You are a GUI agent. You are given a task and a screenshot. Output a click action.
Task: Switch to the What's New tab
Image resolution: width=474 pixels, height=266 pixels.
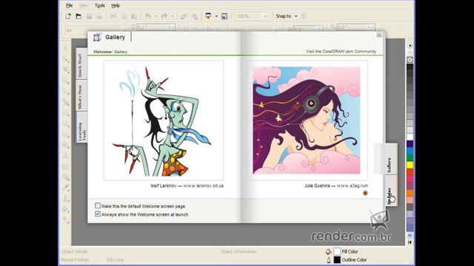(x=81, y=96)
